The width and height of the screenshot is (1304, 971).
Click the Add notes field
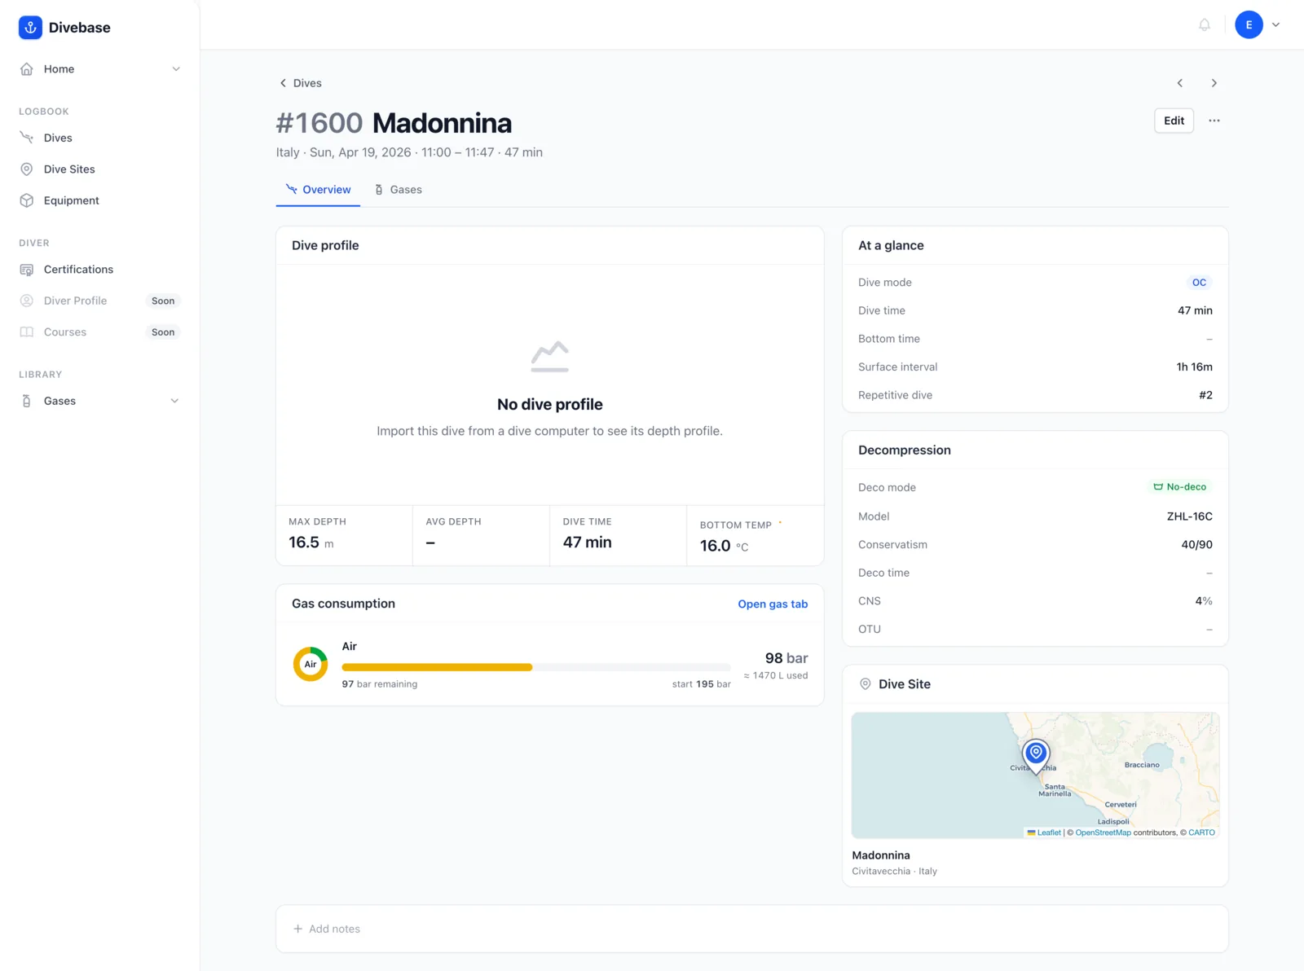pyautogui.click(x=751, y=929)
